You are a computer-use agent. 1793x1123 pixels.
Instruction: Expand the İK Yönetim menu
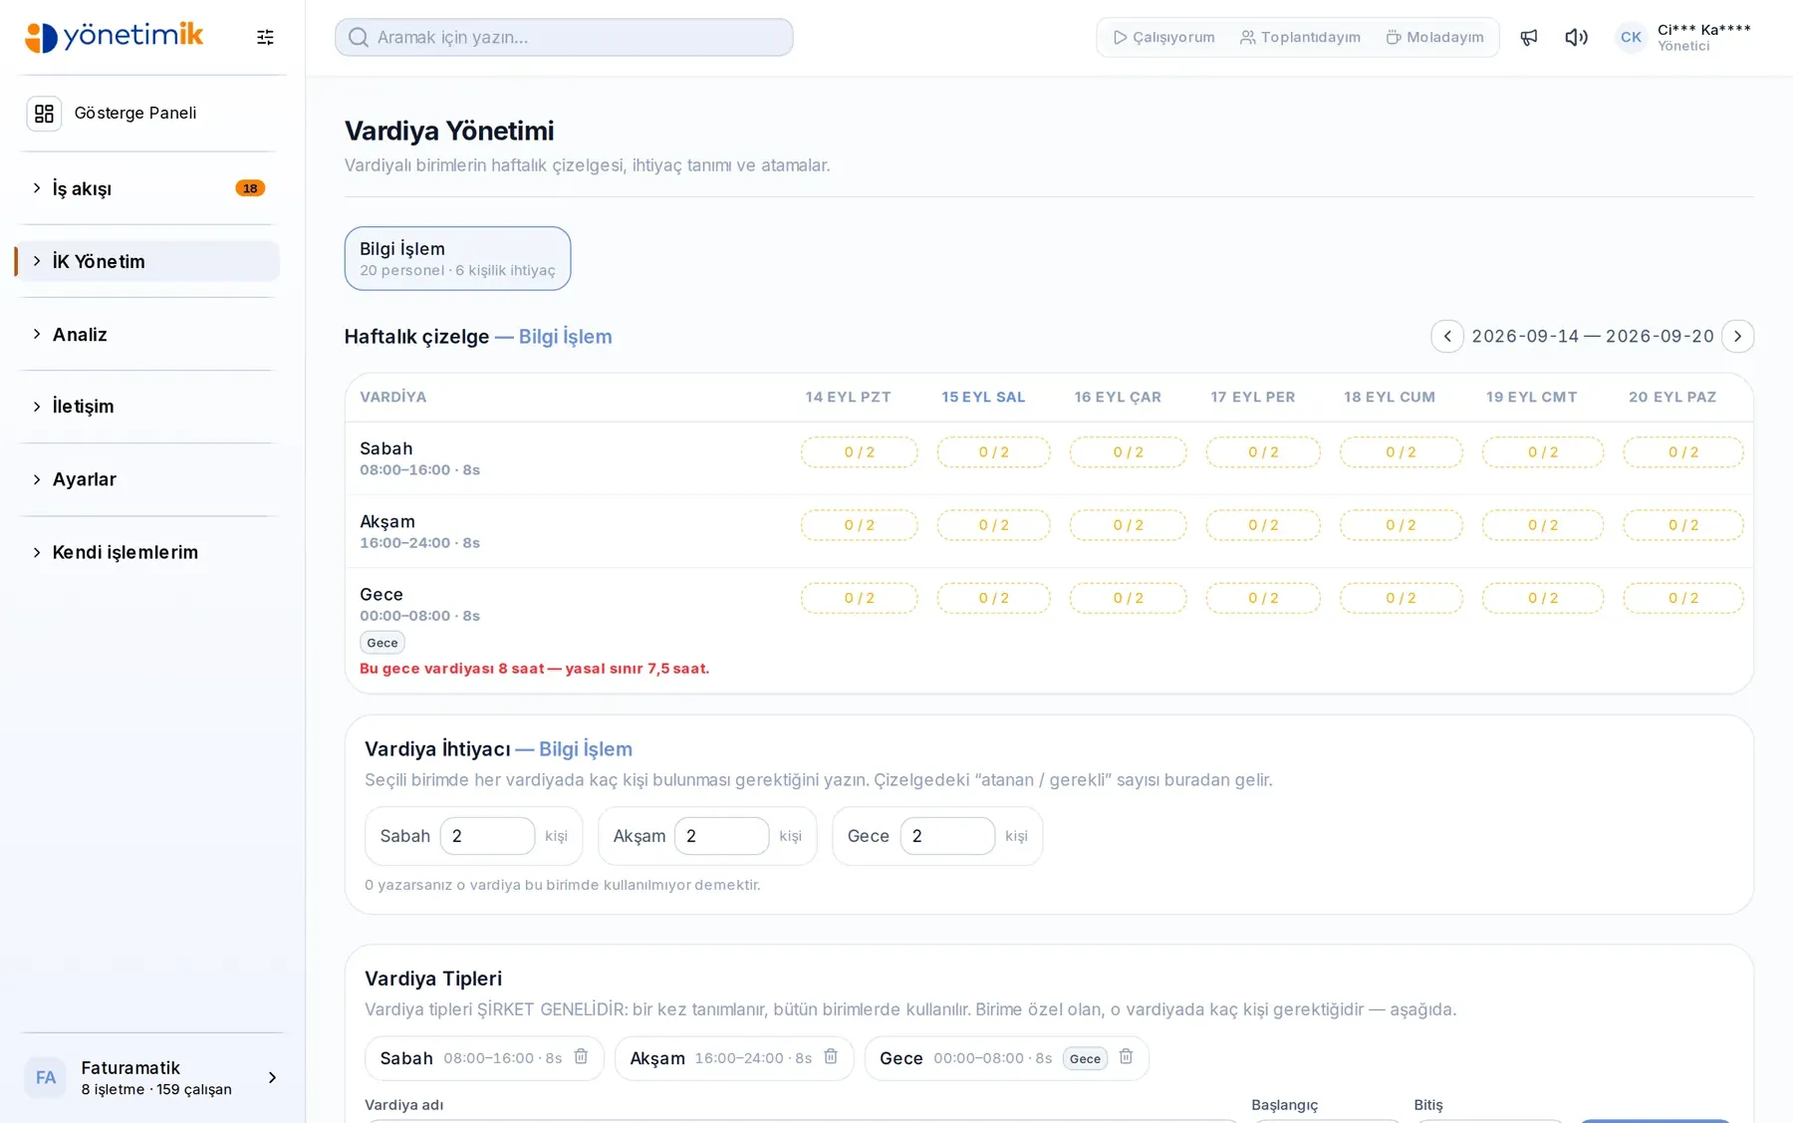tap(147, 261)
